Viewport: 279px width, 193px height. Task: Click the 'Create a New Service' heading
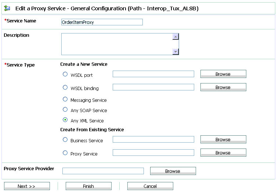point(84,64)
